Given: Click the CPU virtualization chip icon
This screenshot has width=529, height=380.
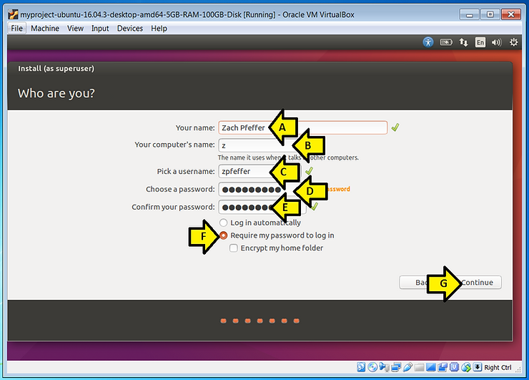Looking at the screenshot, I should (x=454, y=367).
